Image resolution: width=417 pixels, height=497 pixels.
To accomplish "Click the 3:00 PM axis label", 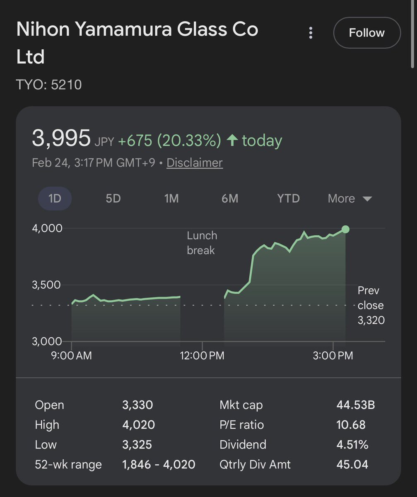I will (333, 356).
